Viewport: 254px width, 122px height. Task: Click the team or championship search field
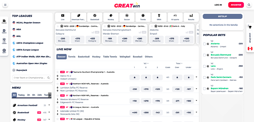pos(32,78)
